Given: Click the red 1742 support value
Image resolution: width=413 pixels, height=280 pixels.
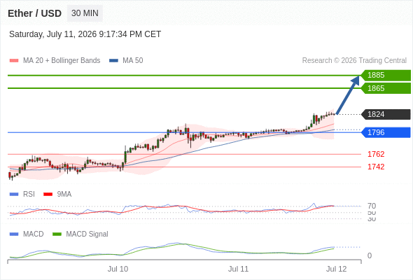Looking at the screenshot, I should tap(376, 167).
